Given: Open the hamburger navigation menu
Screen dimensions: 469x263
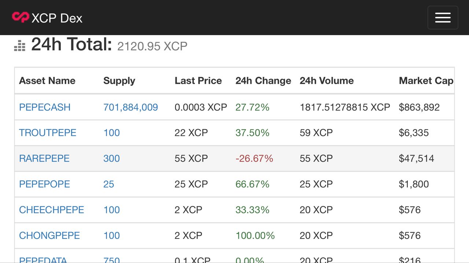Looking at the screenshot, I should [x=443, y=18].
